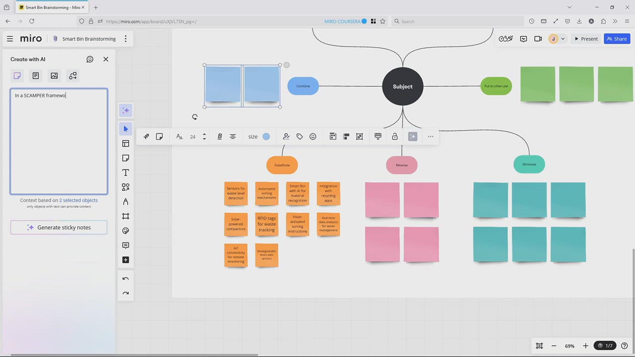Open the sticky note size option

pos(253,136)
